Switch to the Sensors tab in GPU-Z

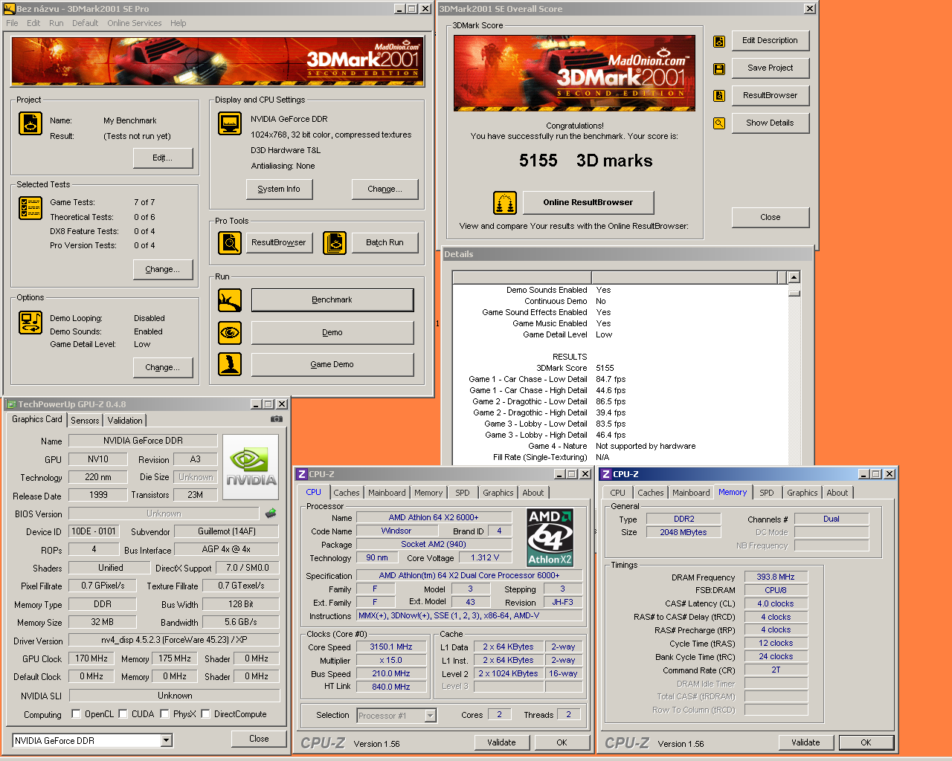point(85,421)
